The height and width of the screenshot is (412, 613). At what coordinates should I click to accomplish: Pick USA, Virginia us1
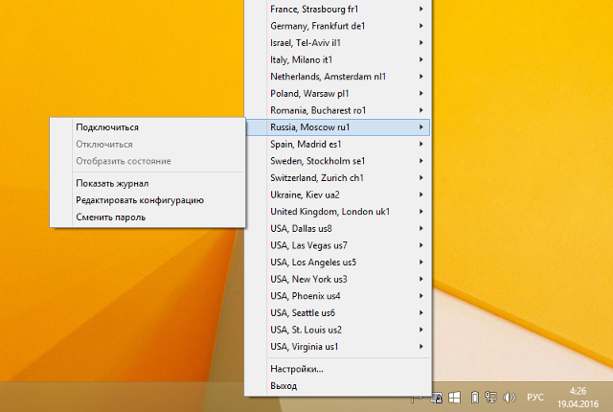click(x=338, y=347)
